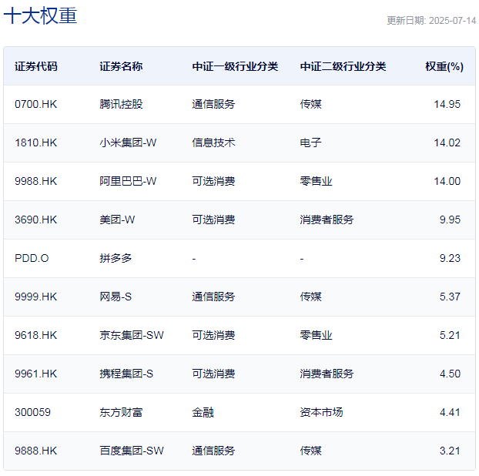
Task: Select the 资本市场 industry cell
Action: (x=321, y=412)
